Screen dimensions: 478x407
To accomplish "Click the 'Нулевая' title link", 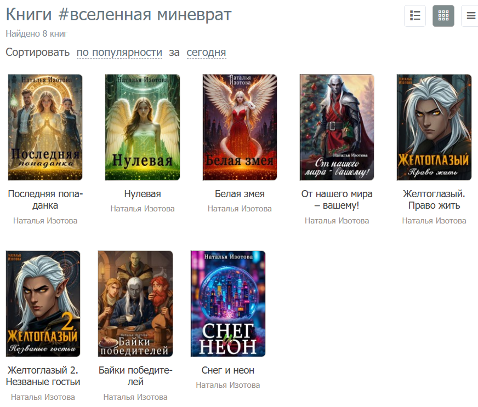I will pyautogui.click(x=143, y=194).
